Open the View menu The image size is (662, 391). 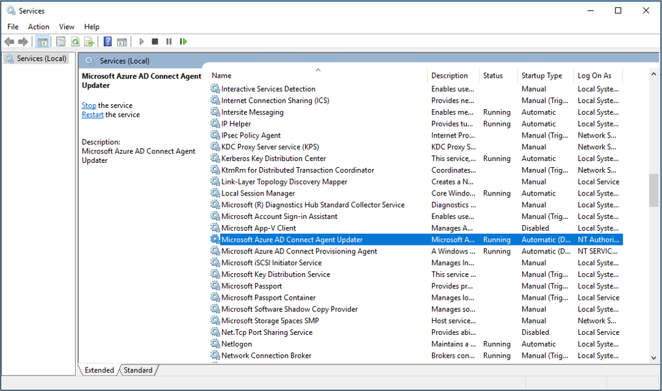pyautogui.click(x=67, y=27)
